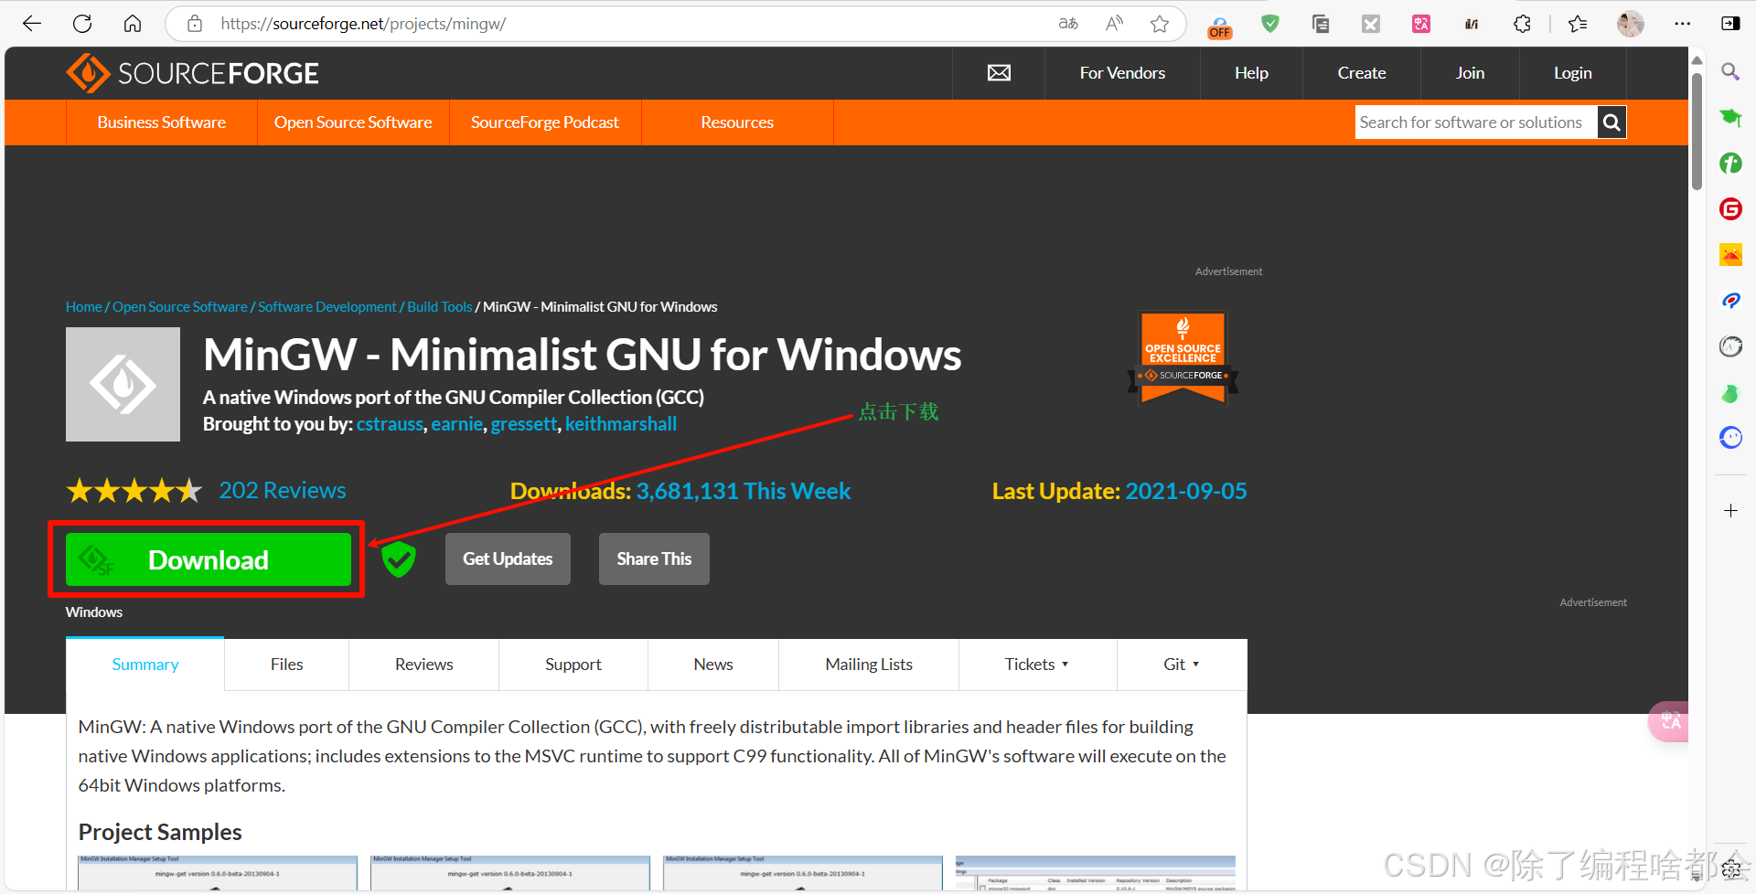Follow Software Development breadcrumb link
Viewport: 1756px width, 894px height.
pos(327,307)
